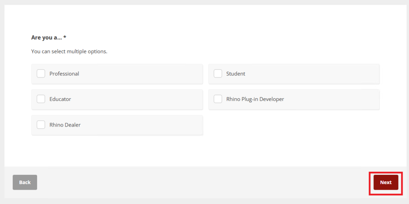The height and width of the screenshot is (204, 409).
Task: Click empty space in the Professional option card
Action: click(x=152, y=74)
